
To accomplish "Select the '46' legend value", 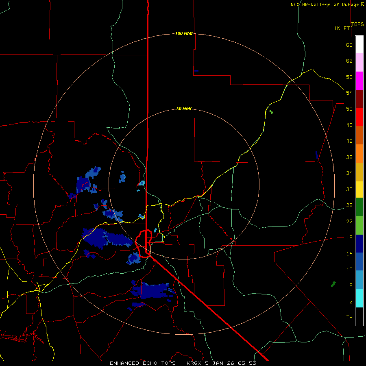I will pyautogui.click(x=349, y=125).
